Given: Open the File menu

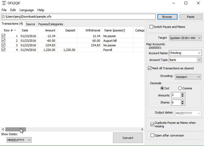Looking at the screenshot, I should coord(4,10).
